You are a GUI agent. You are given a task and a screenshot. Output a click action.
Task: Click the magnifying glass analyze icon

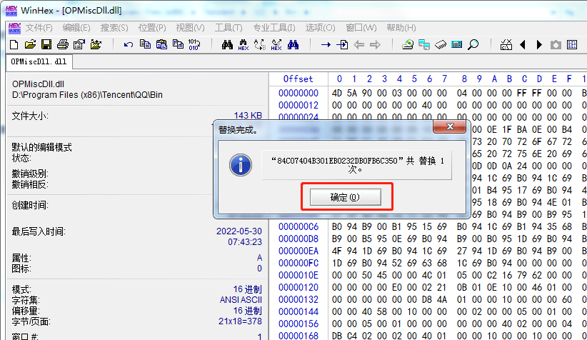pyautogui.click(x=473, y=44)
